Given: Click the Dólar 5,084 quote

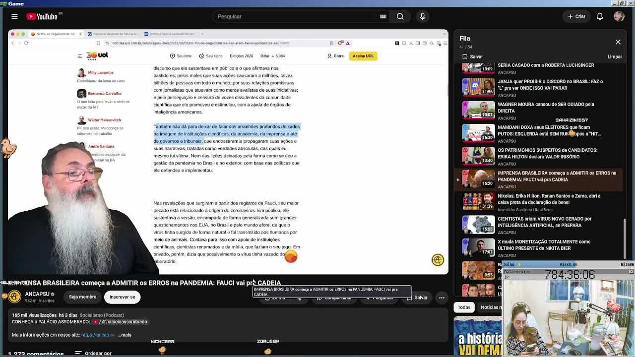Looking at the screenshot, I should (x=272, y=56).
